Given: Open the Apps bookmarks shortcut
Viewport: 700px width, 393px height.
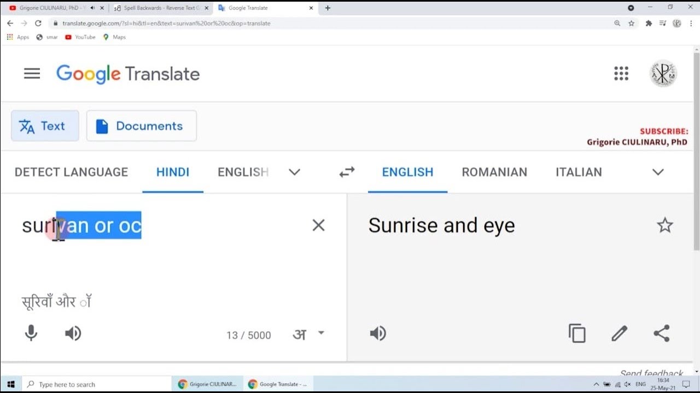Looking at the screenshot, I should (18, 37).
